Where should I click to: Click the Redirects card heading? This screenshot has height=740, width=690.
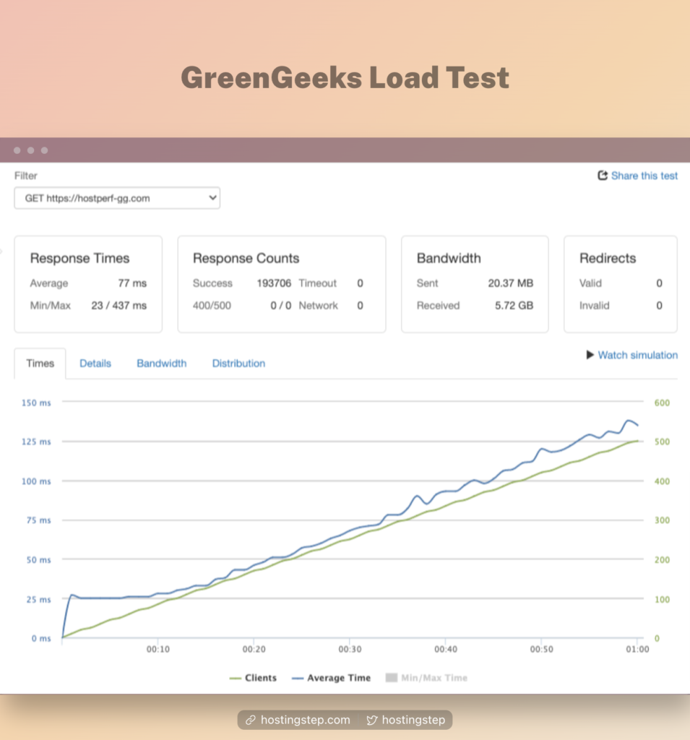pos(608,258)
